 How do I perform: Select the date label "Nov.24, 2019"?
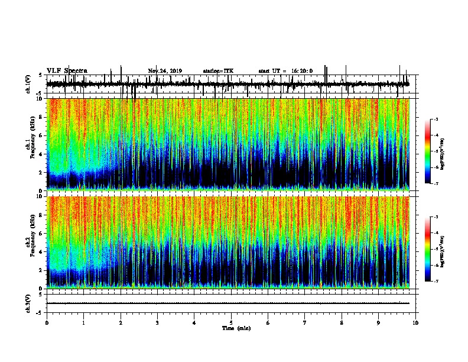click(165, 71)
